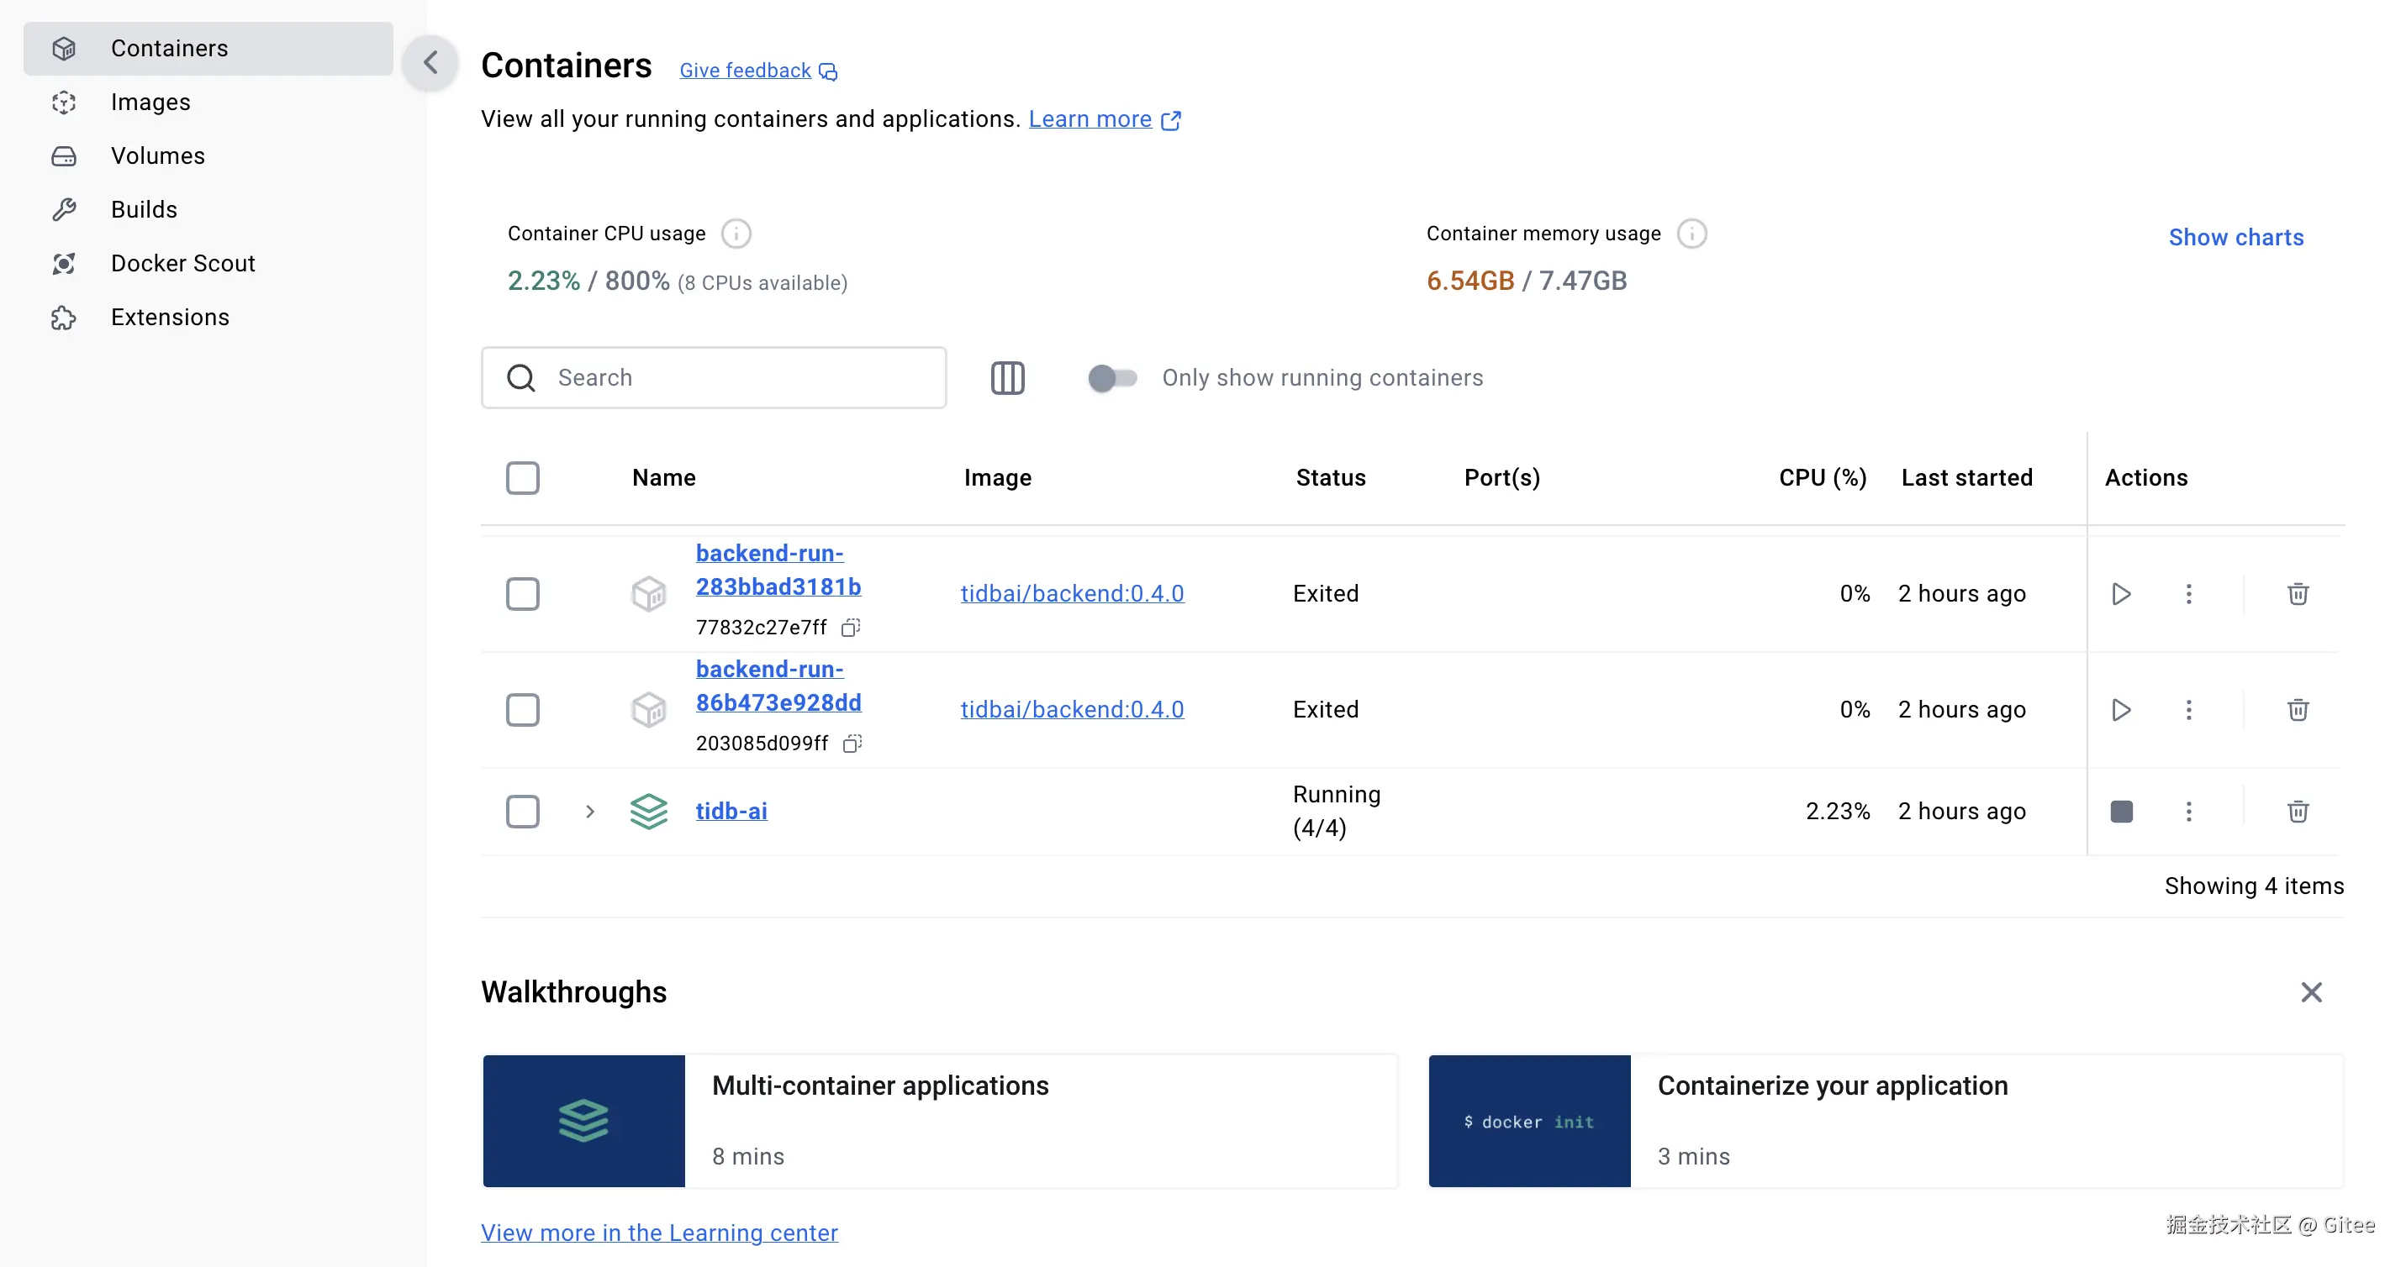This screenshot has width=2406, height=1267.
Task: Copy container ID 203085d099ff
Action: pyautogui.click(x=852, y=744)
